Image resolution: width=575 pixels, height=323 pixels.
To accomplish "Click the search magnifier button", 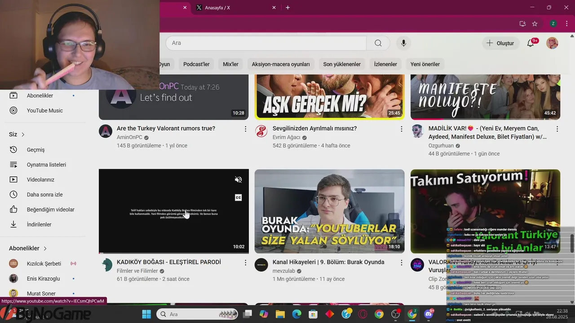I will tap(378, 43).
